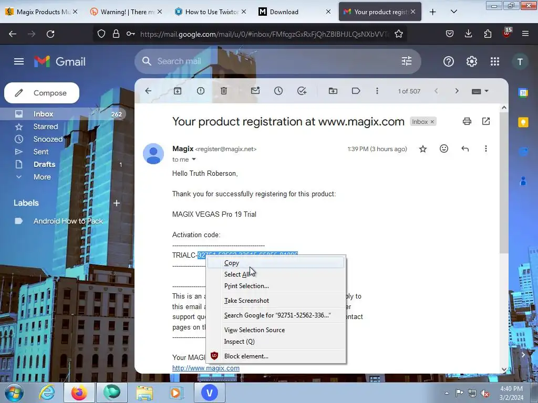Expand the 'to me' recipient details

pyautogui.click(x=194, y=160)
